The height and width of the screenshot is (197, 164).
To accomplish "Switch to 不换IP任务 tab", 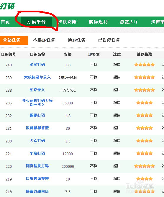I will coord(44,40).
